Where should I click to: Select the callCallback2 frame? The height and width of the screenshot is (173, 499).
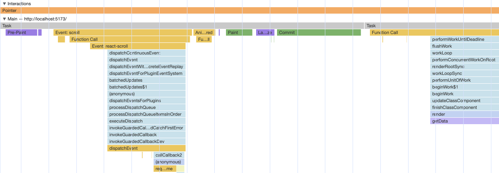pyautogui.click(x=169, y=155)
